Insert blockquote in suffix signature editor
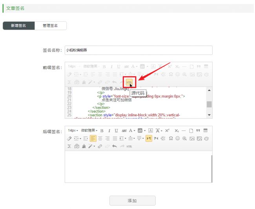 pyautogui.click(x=198, y=131)
